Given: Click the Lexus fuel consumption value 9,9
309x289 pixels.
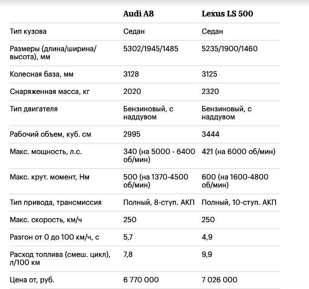Looking at the screenshot, I should [x=207, y=254].
